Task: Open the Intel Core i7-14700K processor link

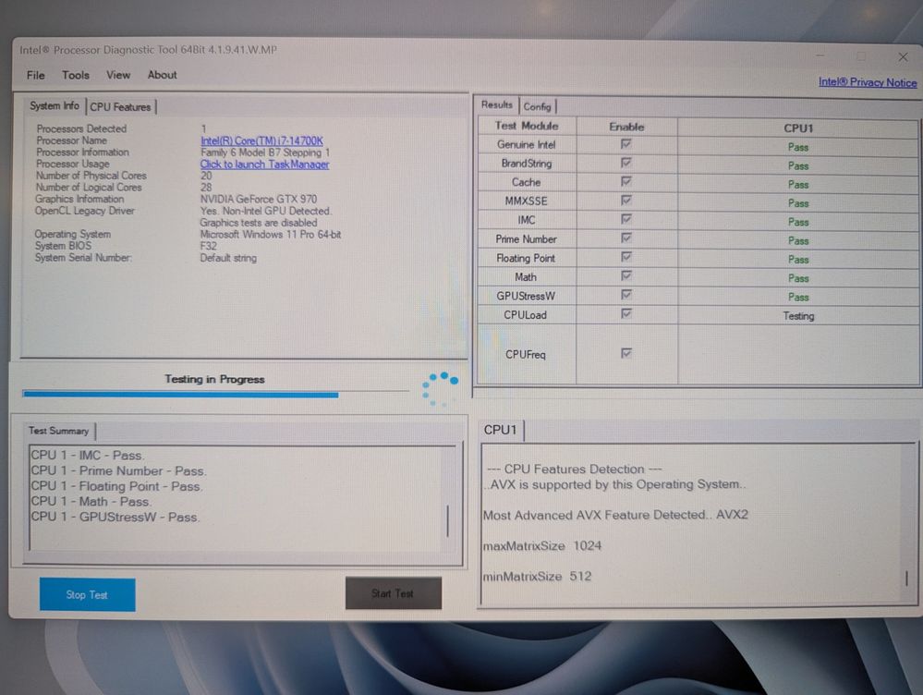Action: [x=261, y=140]
